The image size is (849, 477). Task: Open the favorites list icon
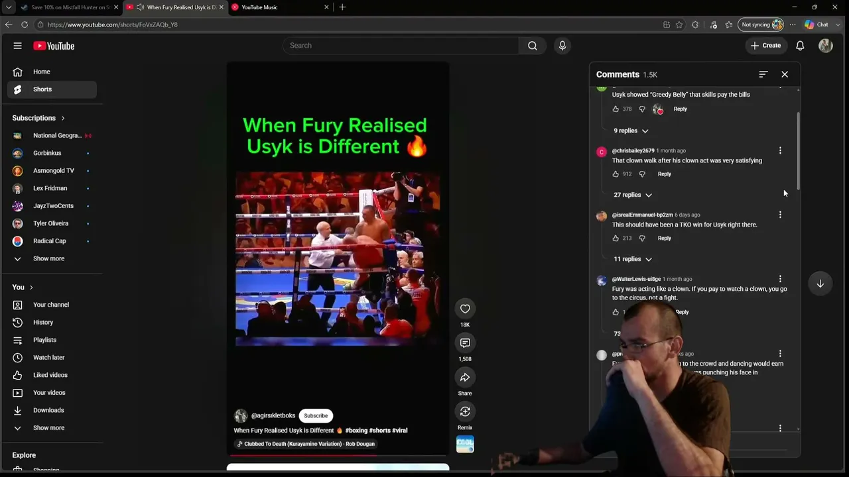pyautogui.click(x=729, y=25)
